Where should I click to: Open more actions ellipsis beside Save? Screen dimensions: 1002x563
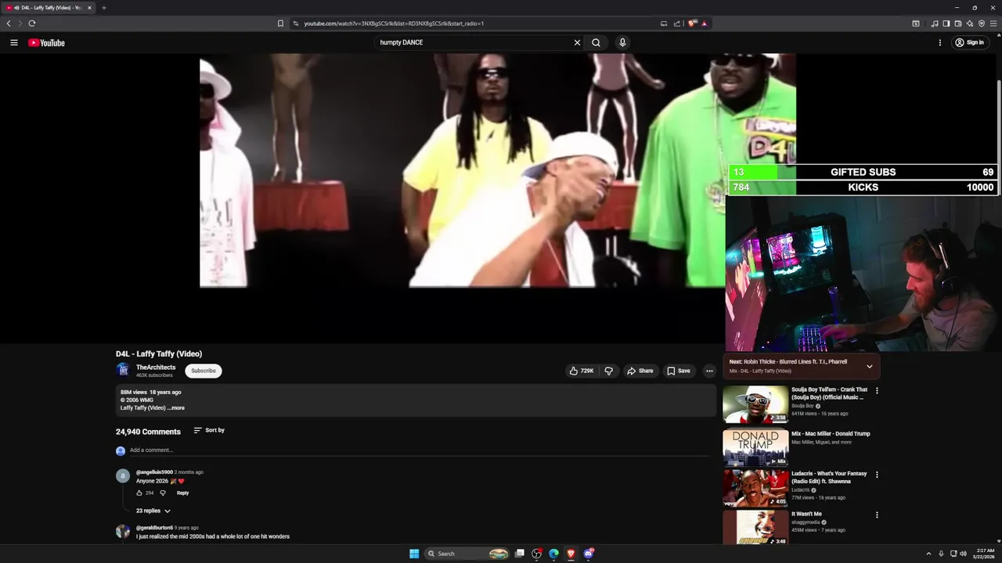(709, 371)
